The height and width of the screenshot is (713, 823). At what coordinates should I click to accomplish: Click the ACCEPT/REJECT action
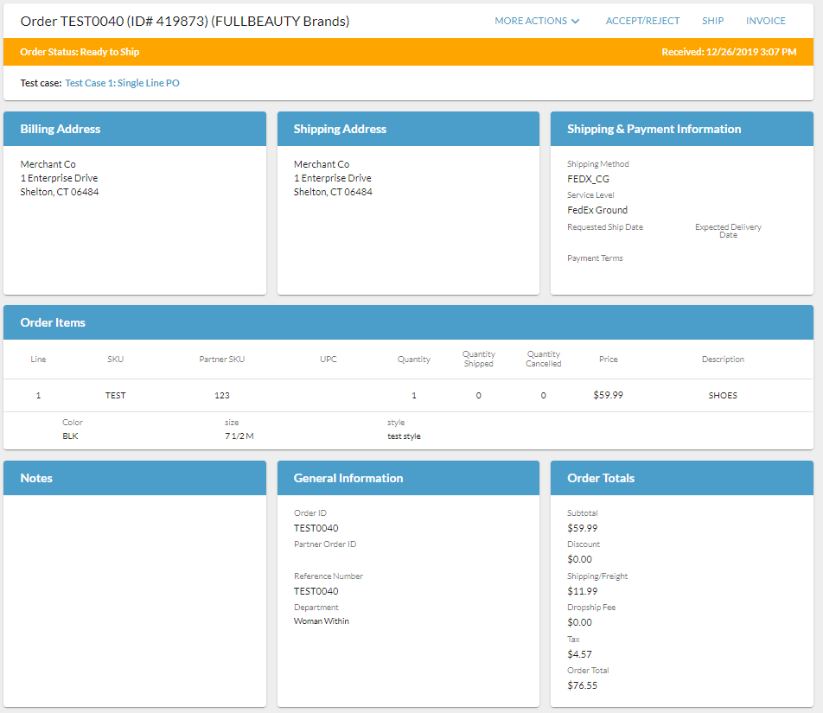[x=642, y=21]
